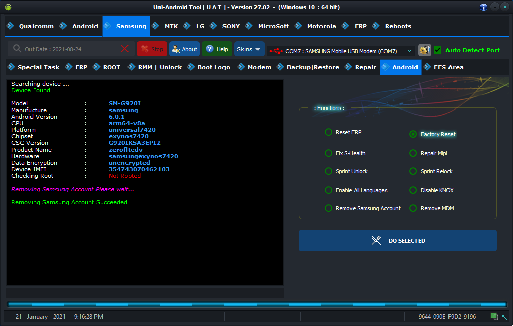Click the Stop button

(152, 49)
